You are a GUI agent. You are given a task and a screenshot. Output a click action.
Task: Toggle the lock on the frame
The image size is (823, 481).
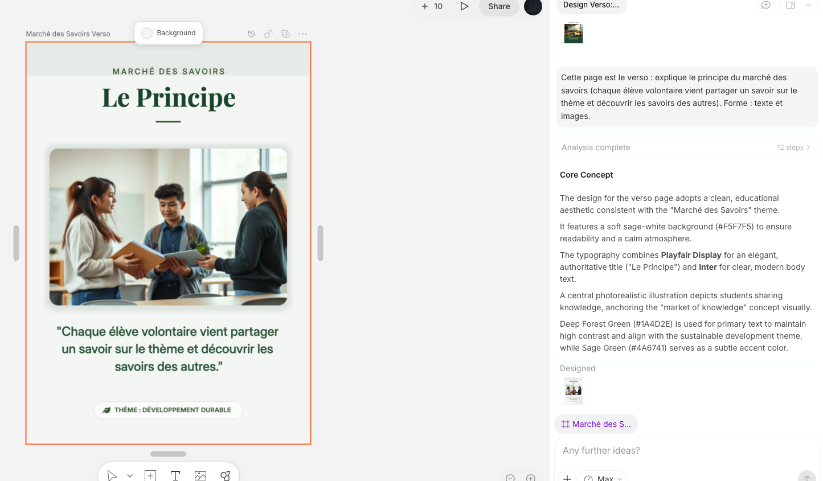[x=268, y=34]
